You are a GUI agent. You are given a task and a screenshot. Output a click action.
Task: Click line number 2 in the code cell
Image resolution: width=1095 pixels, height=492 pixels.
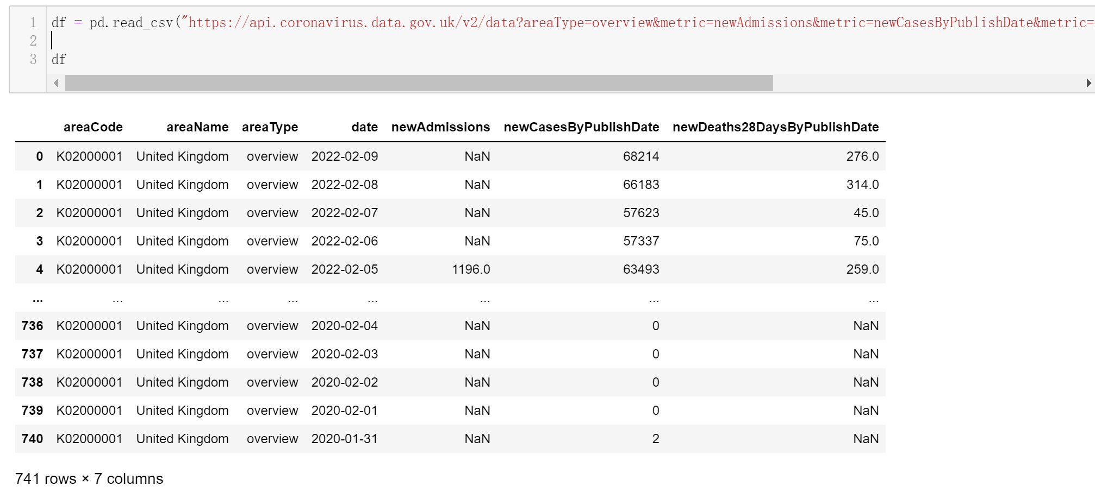click(34, 41)
